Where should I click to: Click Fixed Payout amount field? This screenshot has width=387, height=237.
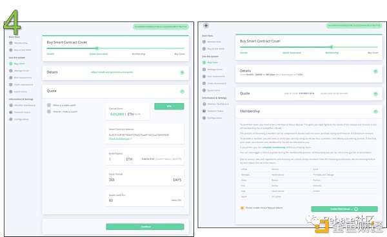point(145,156)
